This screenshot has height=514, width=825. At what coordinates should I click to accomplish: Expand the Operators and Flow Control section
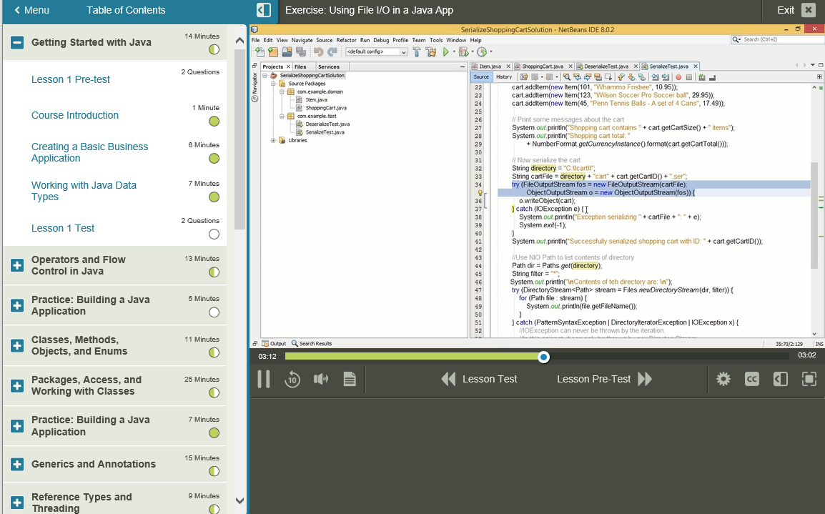16,265
